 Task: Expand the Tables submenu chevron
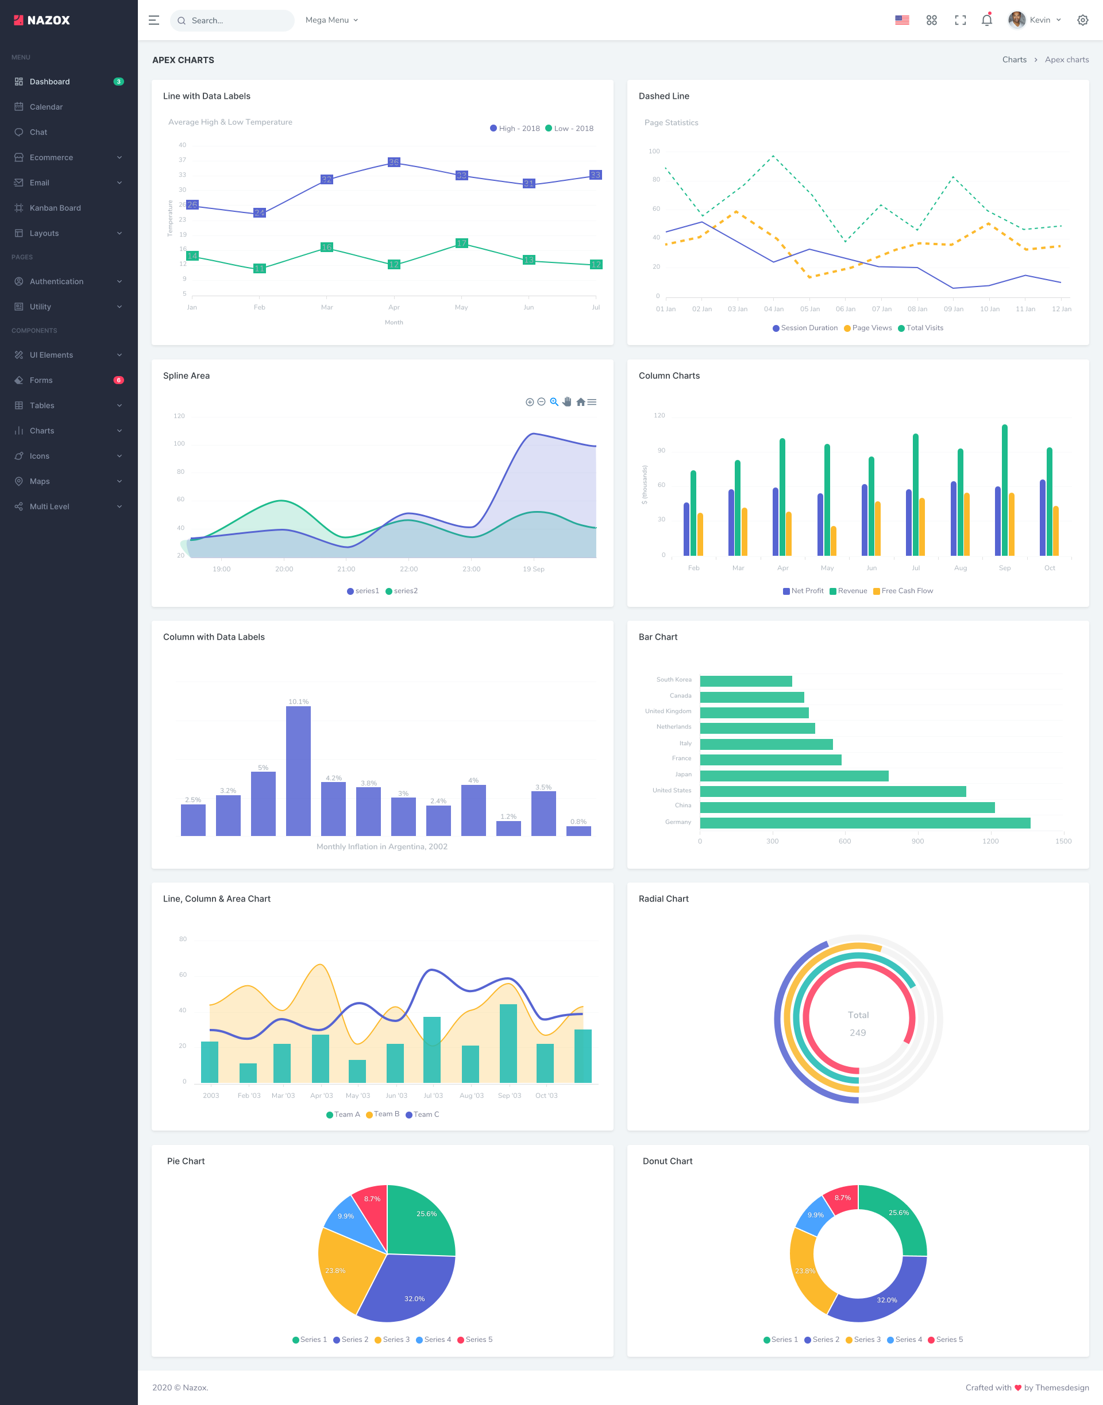click(119, 405)
